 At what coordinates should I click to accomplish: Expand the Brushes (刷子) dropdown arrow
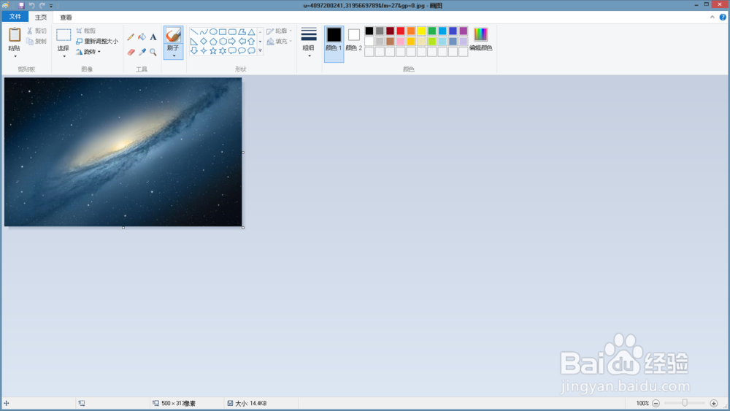174,56
